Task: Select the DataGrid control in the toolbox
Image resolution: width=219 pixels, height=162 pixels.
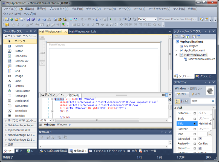Action: (x=20, y=66)
